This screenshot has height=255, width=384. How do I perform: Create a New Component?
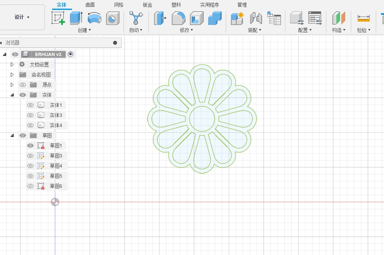[x=237, y=18]
